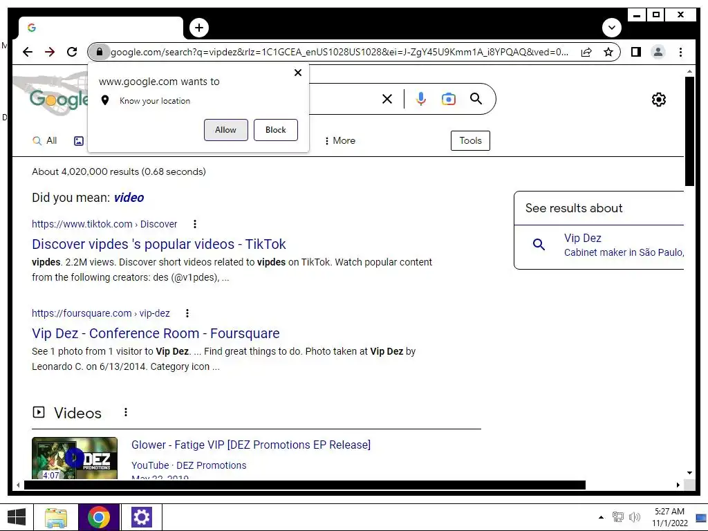Allow Google to know your location
Screen dimensions: 708x531
click(x=226, y=130)
